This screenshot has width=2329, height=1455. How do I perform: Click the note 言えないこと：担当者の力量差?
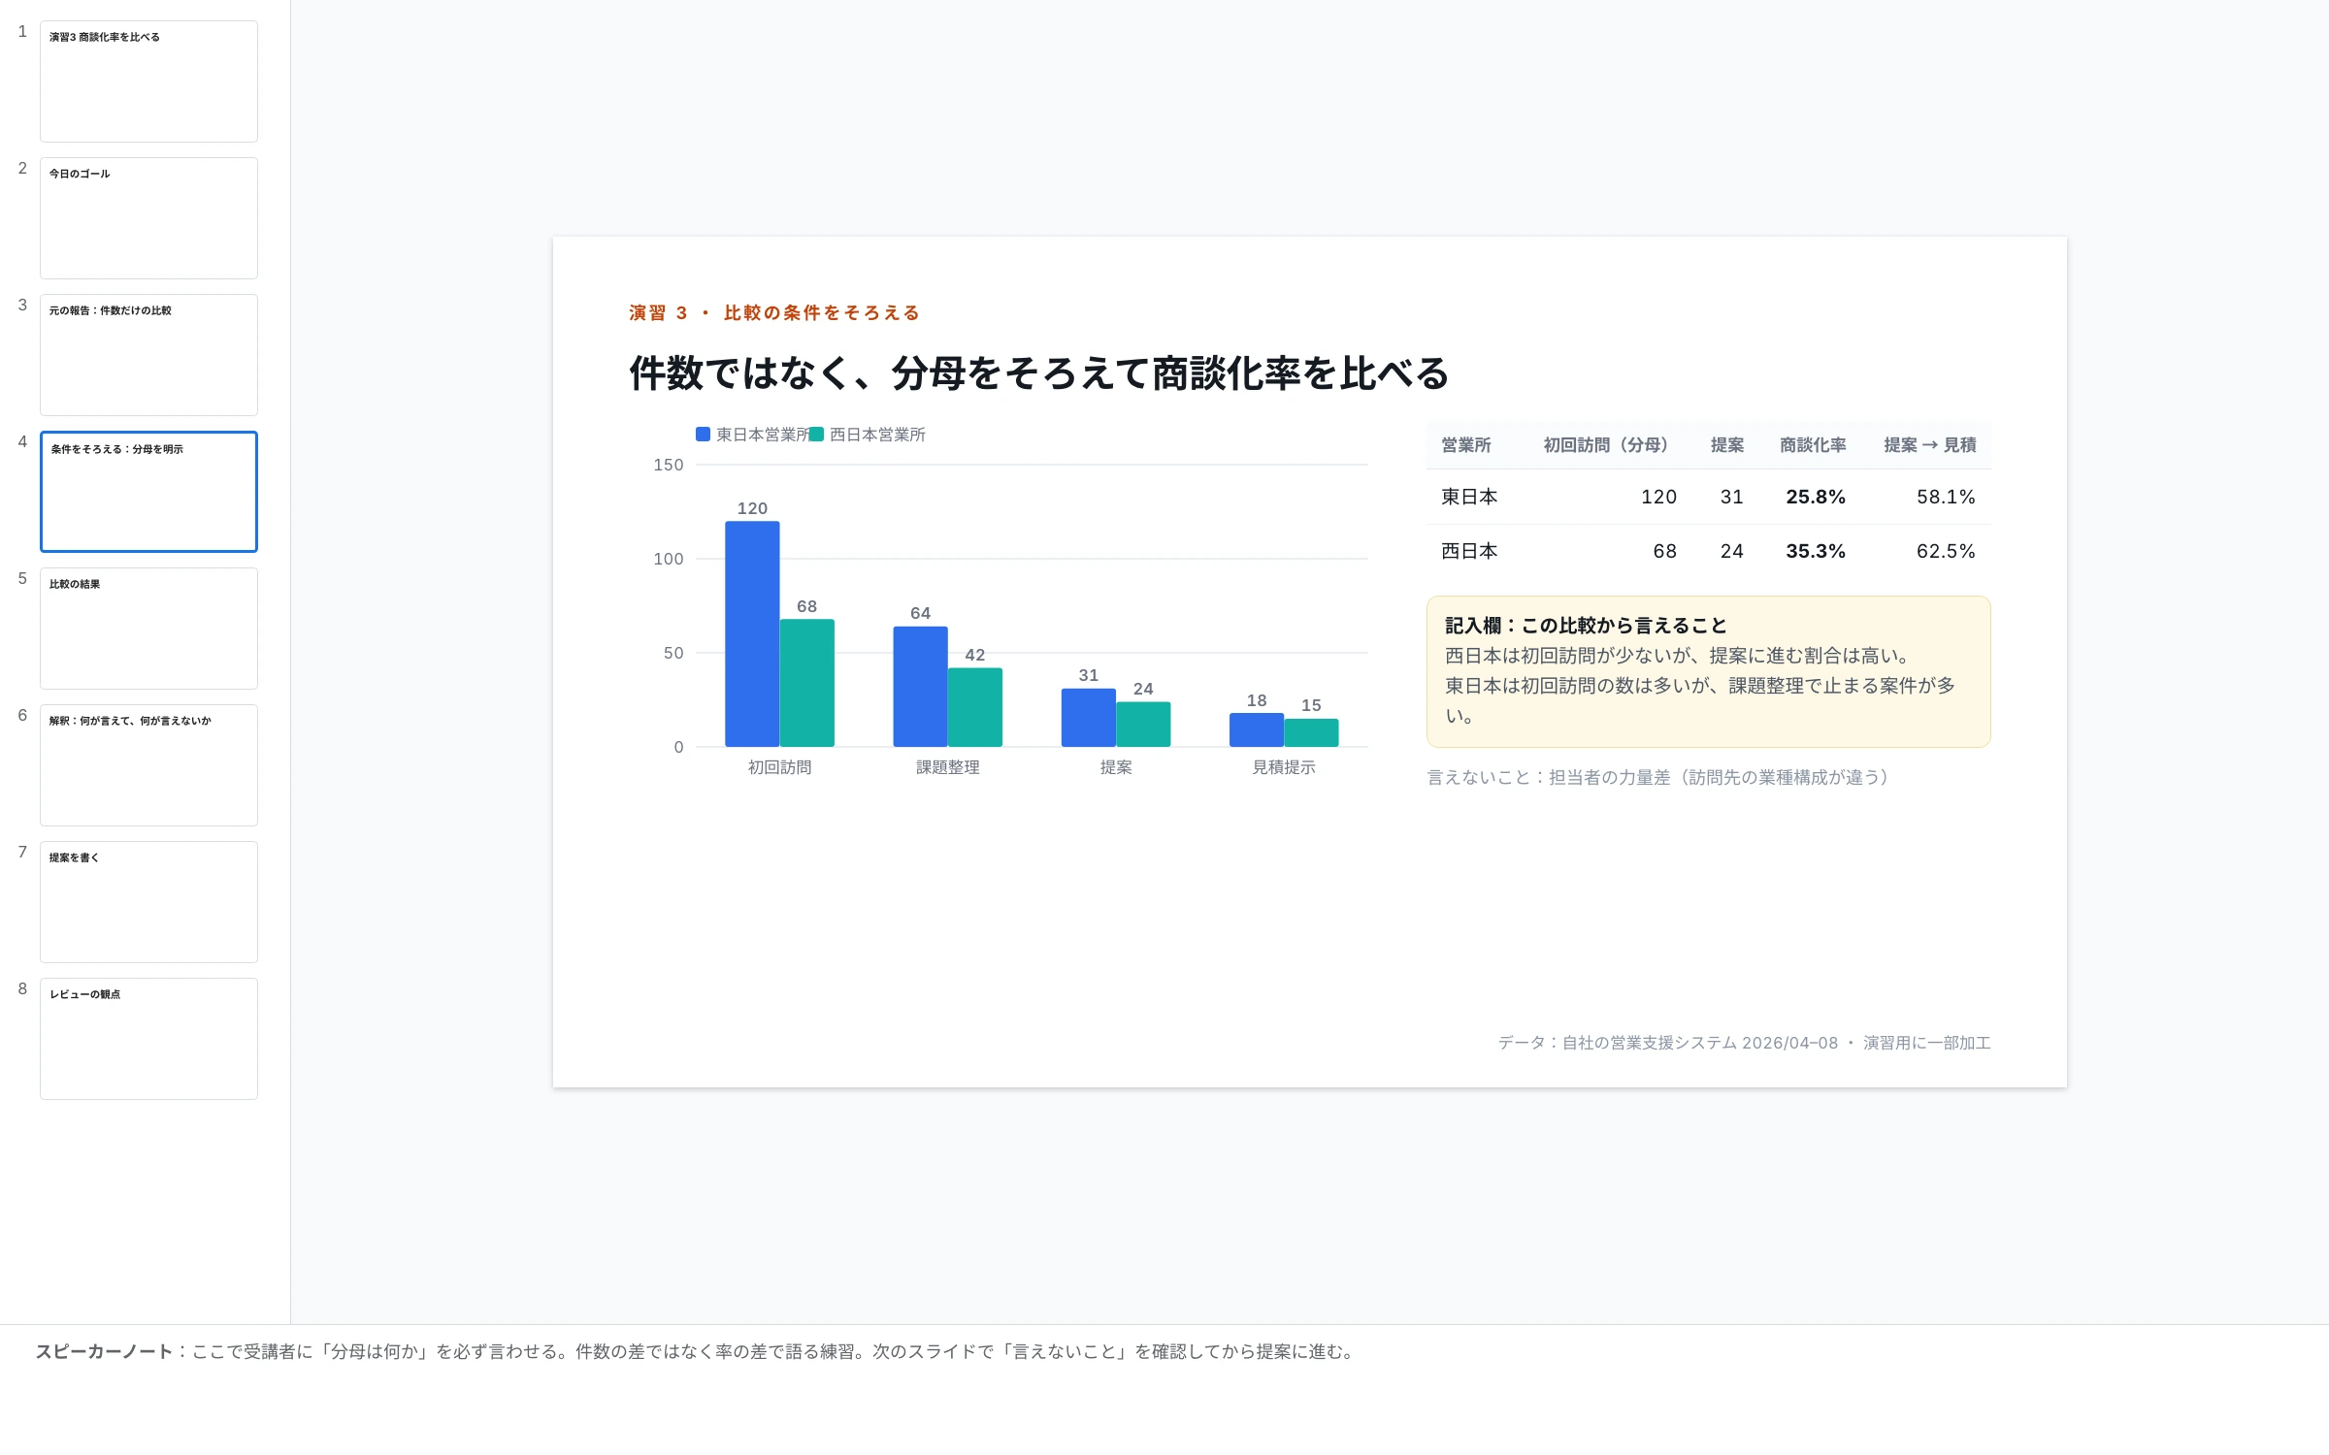tap(1657, 777)
